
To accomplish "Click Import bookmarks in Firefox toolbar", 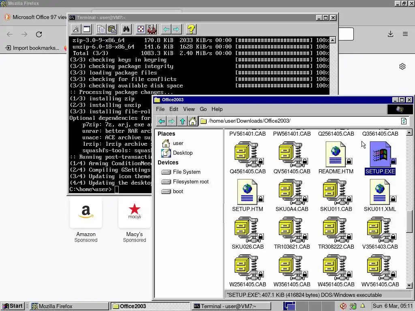I will (x=32, y=48).
